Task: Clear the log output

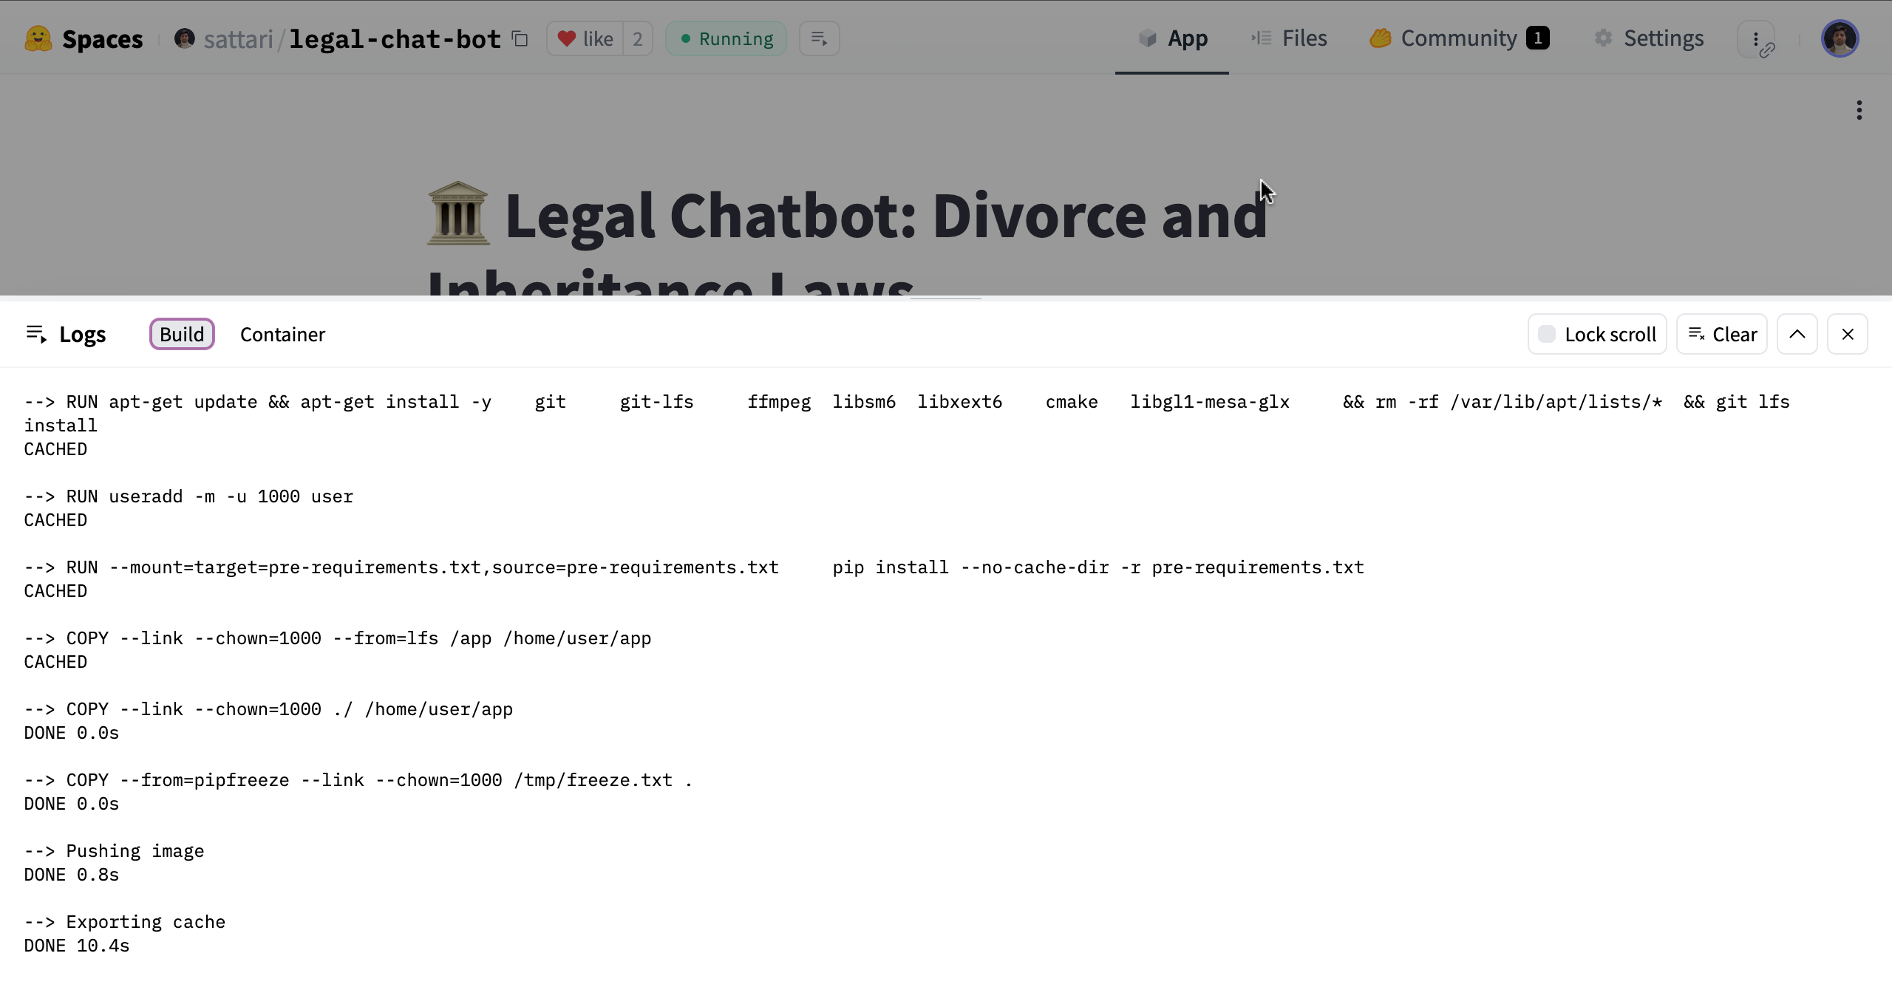Action: pyautogui.click(x=1721, y=335)
